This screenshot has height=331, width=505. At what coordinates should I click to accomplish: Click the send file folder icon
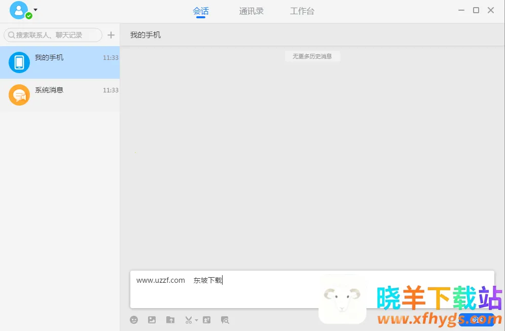(170, 320)
